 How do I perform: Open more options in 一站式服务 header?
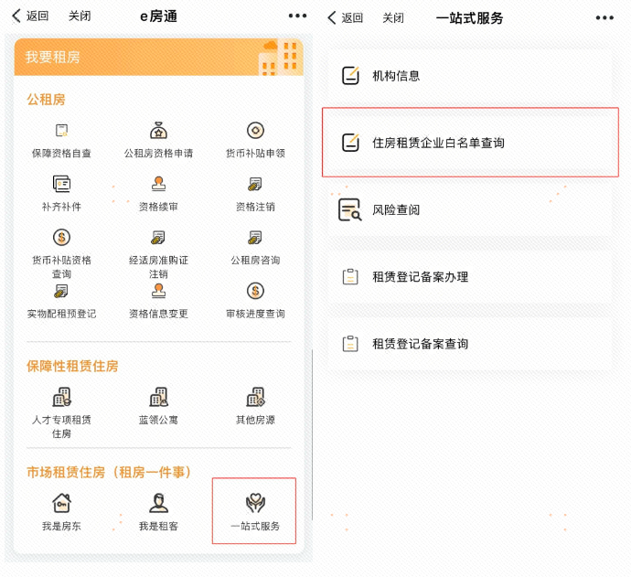point(604,17)
